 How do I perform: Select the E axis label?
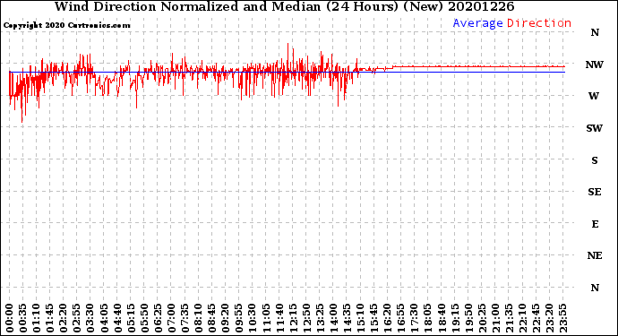(x=595, y=224)
